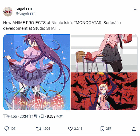
Task: Open the red crows artwork image
Action: pyautogui.click(x=104, y=91)
